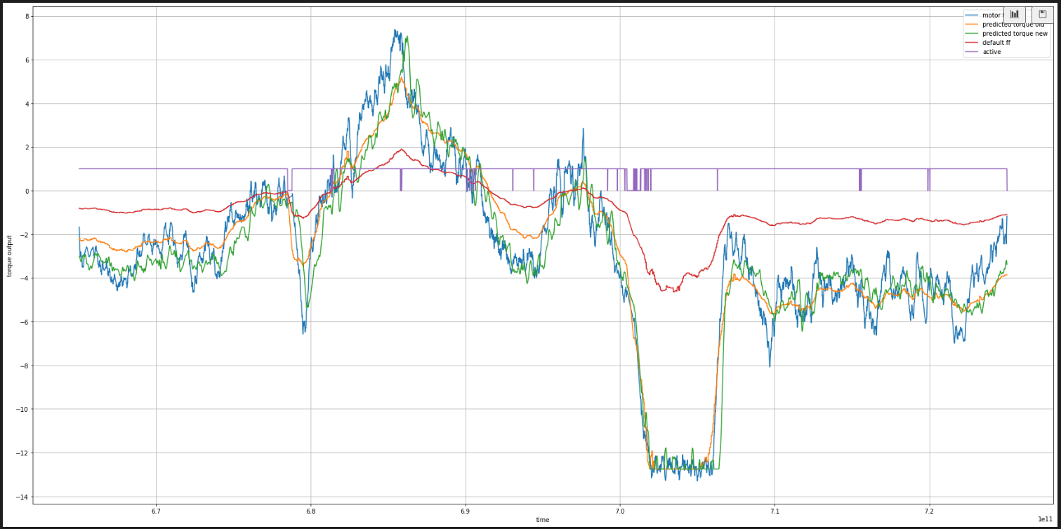The image size is (1061, 529).
Task: Click the y-axis tick label −14
Action: pos(22,497)
